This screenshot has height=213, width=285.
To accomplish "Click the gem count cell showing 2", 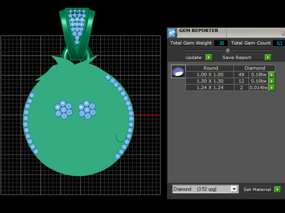I will 241,88.
